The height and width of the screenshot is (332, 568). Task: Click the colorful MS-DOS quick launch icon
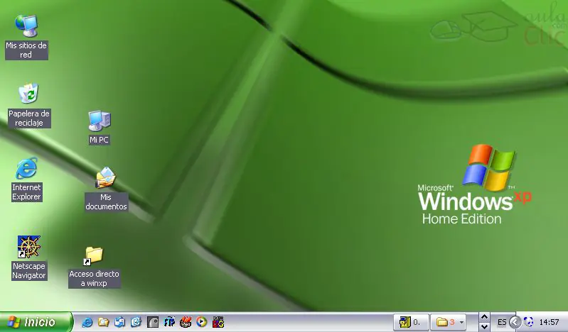pos(218,322)
